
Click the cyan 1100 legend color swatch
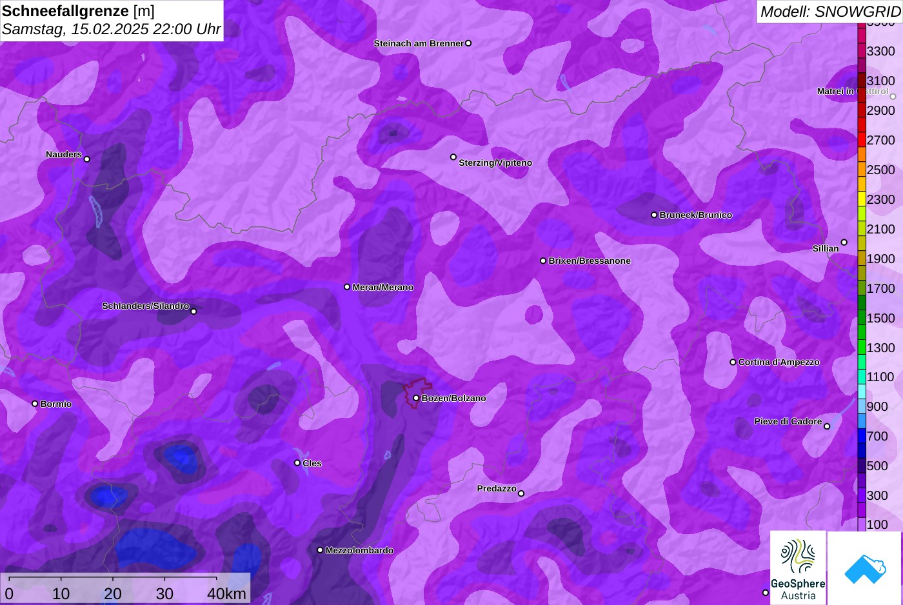(862, 377)
